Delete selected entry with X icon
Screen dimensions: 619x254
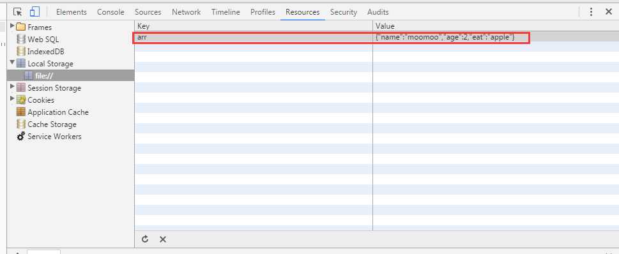pyautogui.click(x=163, y=239)
